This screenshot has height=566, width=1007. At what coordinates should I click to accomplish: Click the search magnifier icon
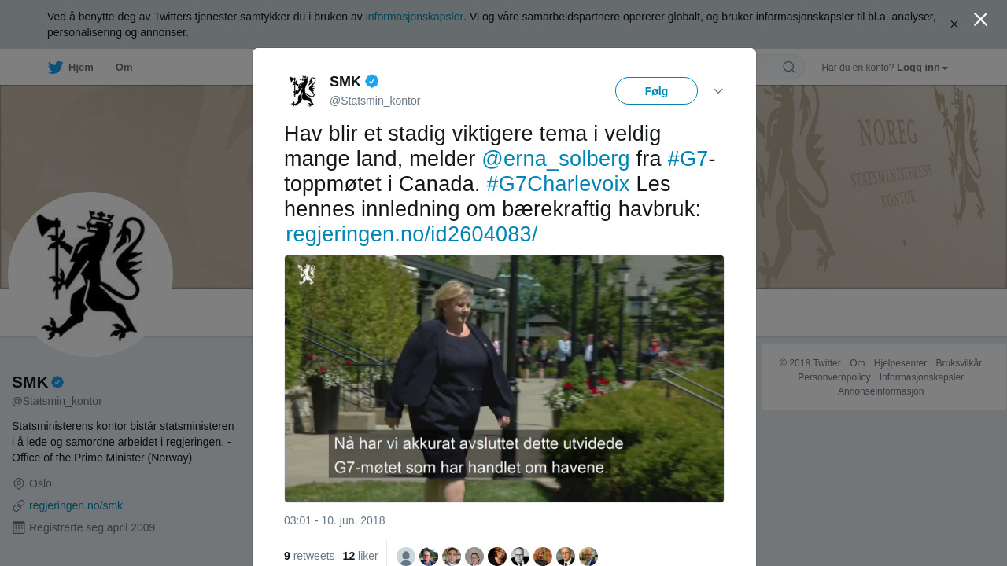(x=789, y=67)
